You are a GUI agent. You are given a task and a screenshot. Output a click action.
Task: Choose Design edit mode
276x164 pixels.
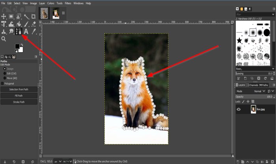(x=5, y=69)
